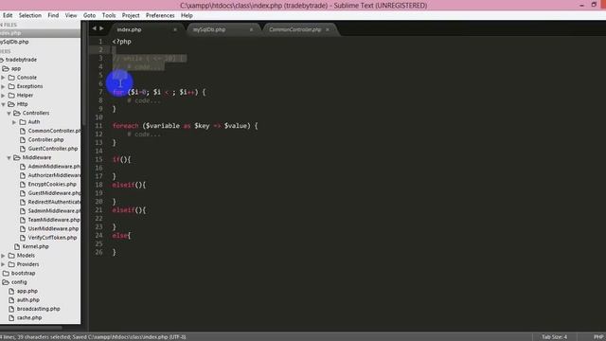The height and width of the screenshot is (341, 606).
Task: Click the Controllers folder icon
Action: [x=17, y=113]
